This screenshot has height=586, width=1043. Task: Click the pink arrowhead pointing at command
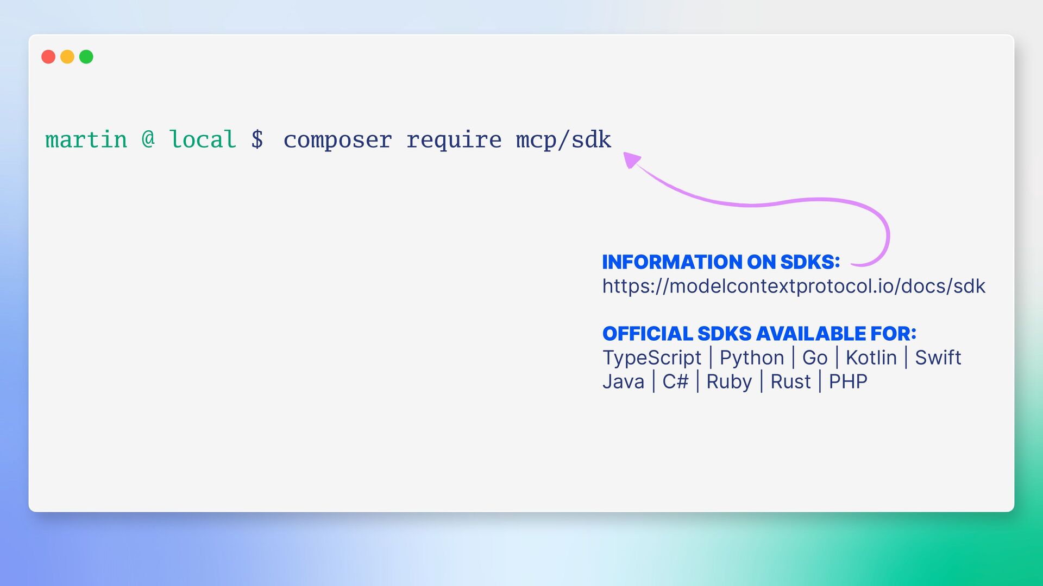[631, 160]
